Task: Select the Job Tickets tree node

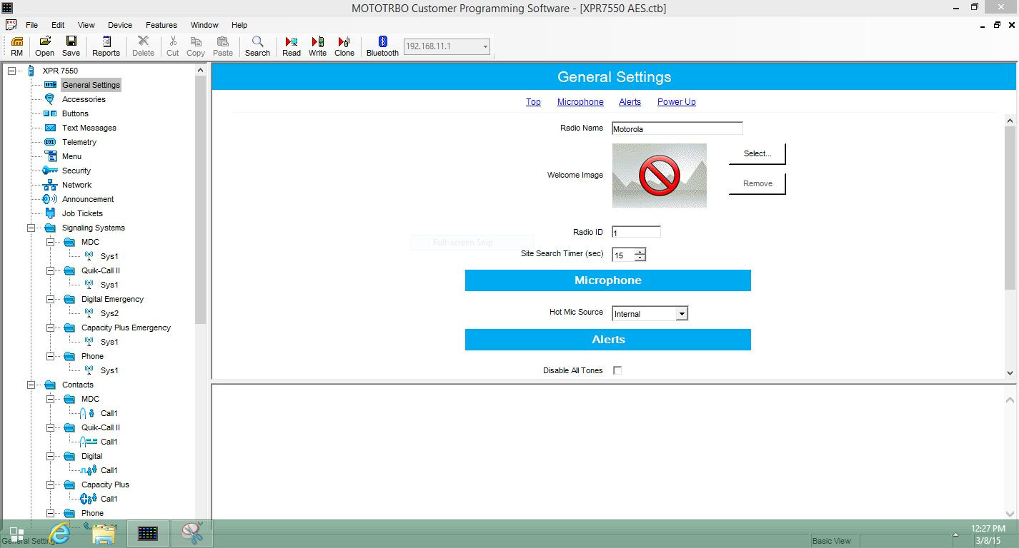Action: click(82, 213)
